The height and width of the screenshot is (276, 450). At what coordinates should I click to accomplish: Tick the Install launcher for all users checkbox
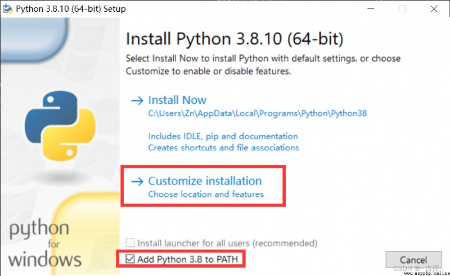pyautogui.click(x=130, y=243)
